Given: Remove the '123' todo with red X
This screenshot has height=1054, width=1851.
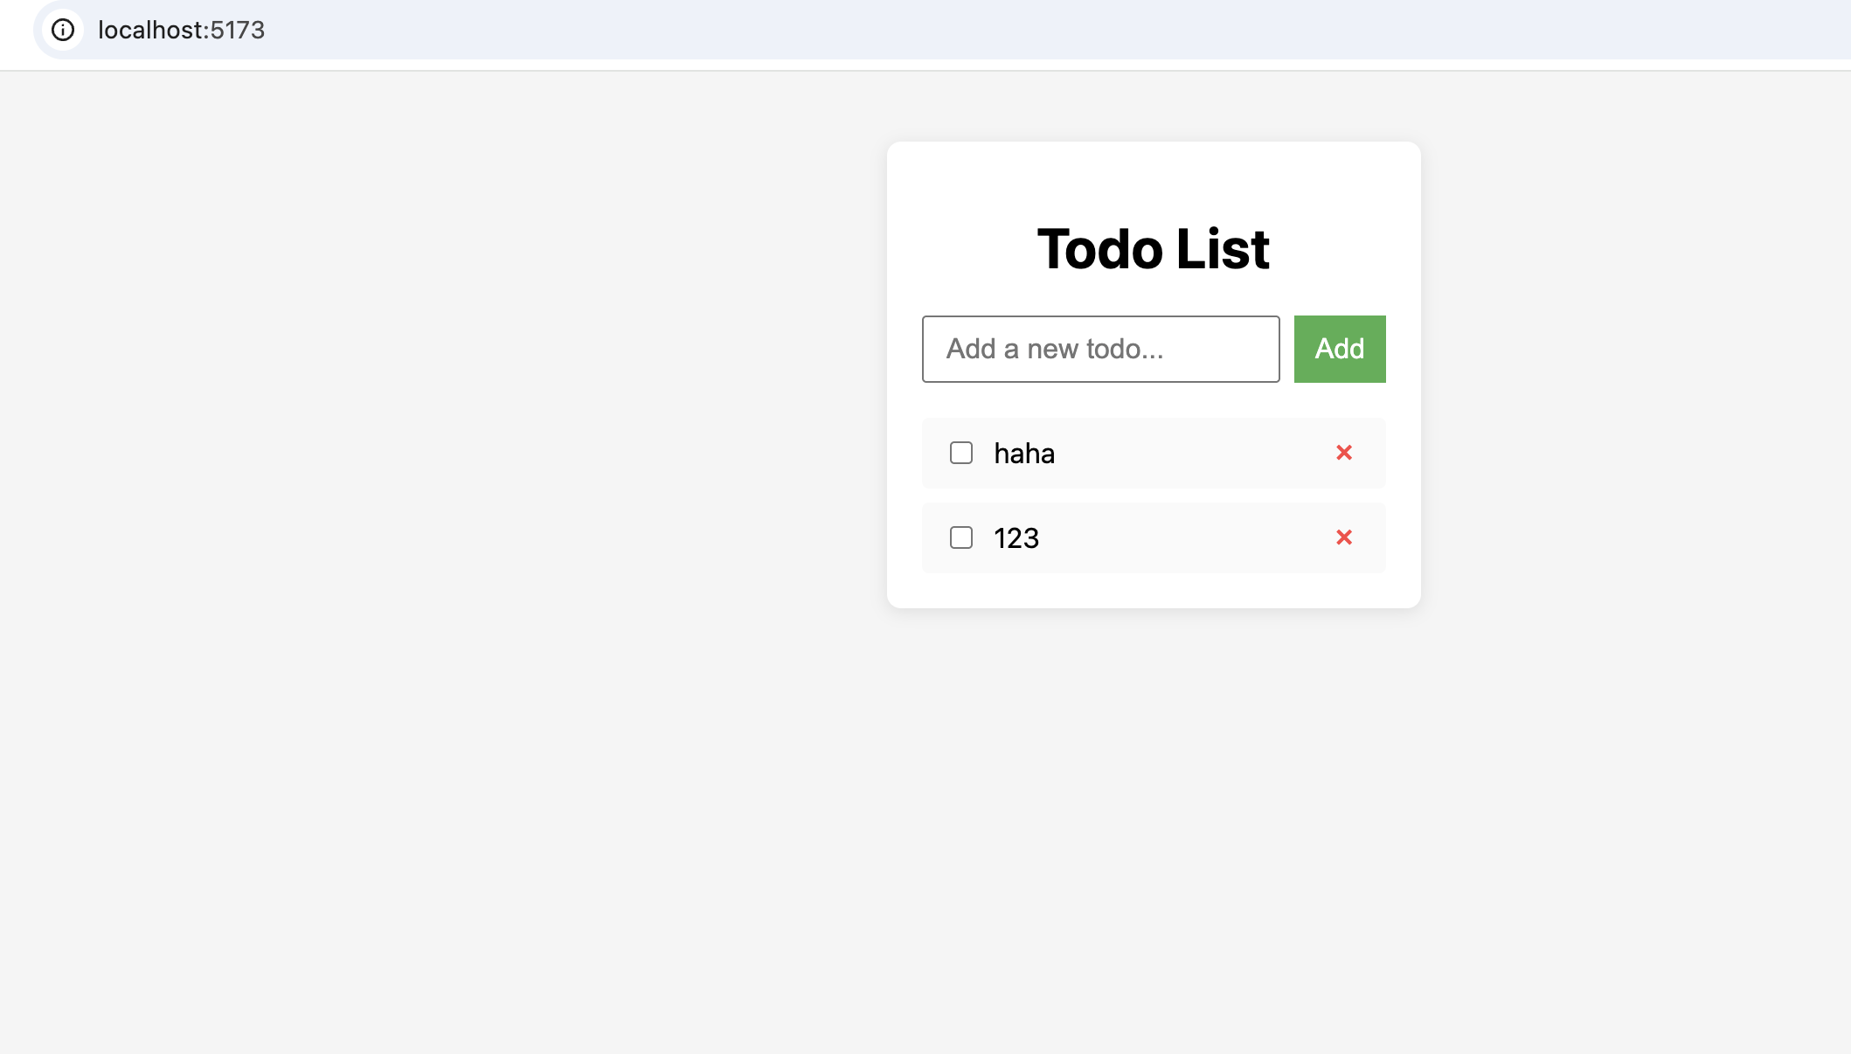Looking at the screenshot, I should [x=1344, y=537].
